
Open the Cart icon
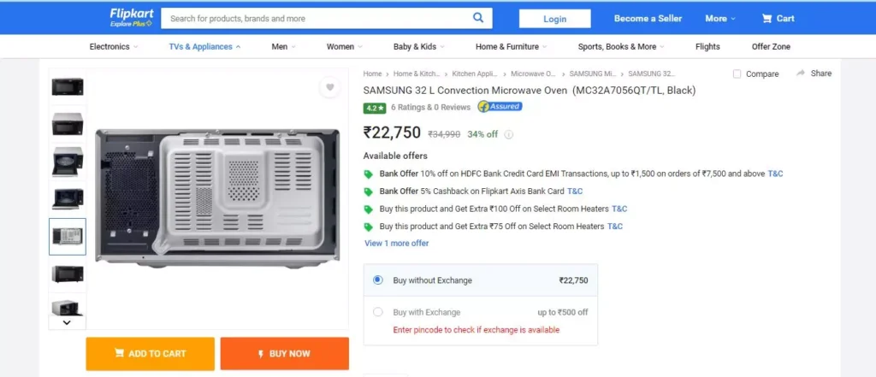(x=767, y=19)
